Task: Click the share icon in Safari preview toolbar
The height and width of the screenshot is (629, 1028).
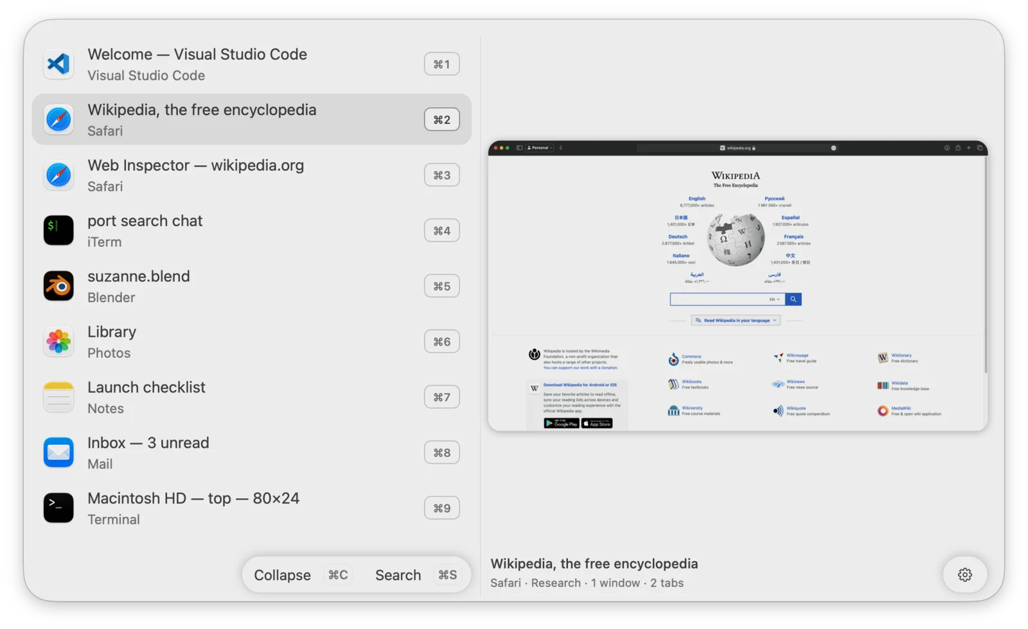Action: tap(958, 148)
